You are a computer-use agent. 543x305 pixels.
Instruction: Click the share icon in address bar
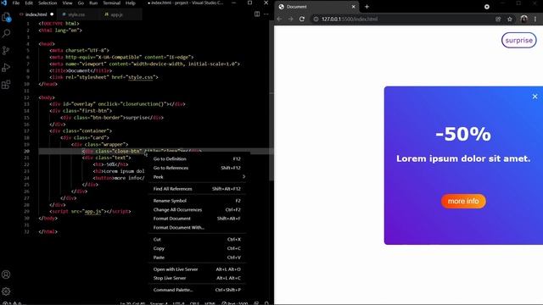[x=498, y=19]
